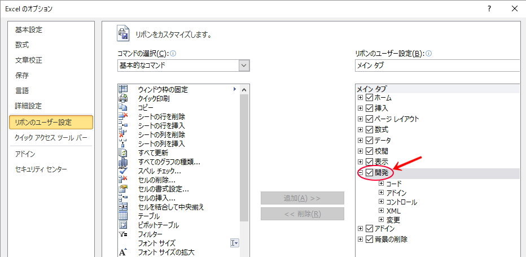Viewport: 526px width, 257px height.
Task: Open the コマンドの選択 dropdown
Action: coord(244,66)
